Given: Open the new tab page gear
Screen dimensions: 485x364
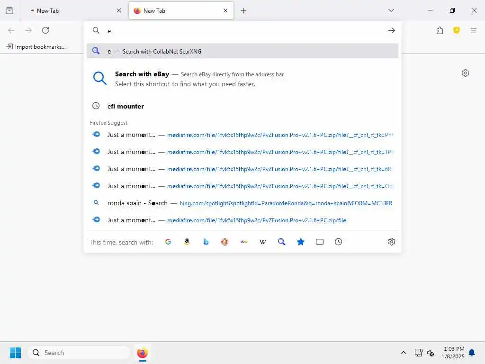Looking at the screenshot, I should point(465,73).
